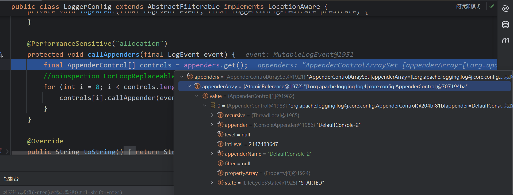Image resolution: width=513 pixels, height=195 pixels.
Task: Click {ConsoleAppender@1986} value text
Action: 284,125
